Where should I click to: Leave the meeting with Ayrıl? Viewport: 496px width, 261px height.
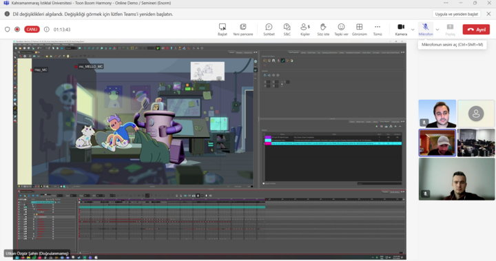click(476, 30)
